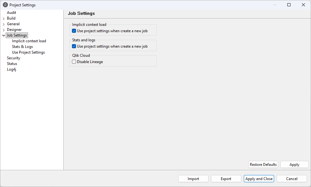Enable the Disable Lineage checkbox
Screen dimensions: 311x187
(x=74, y=61)
